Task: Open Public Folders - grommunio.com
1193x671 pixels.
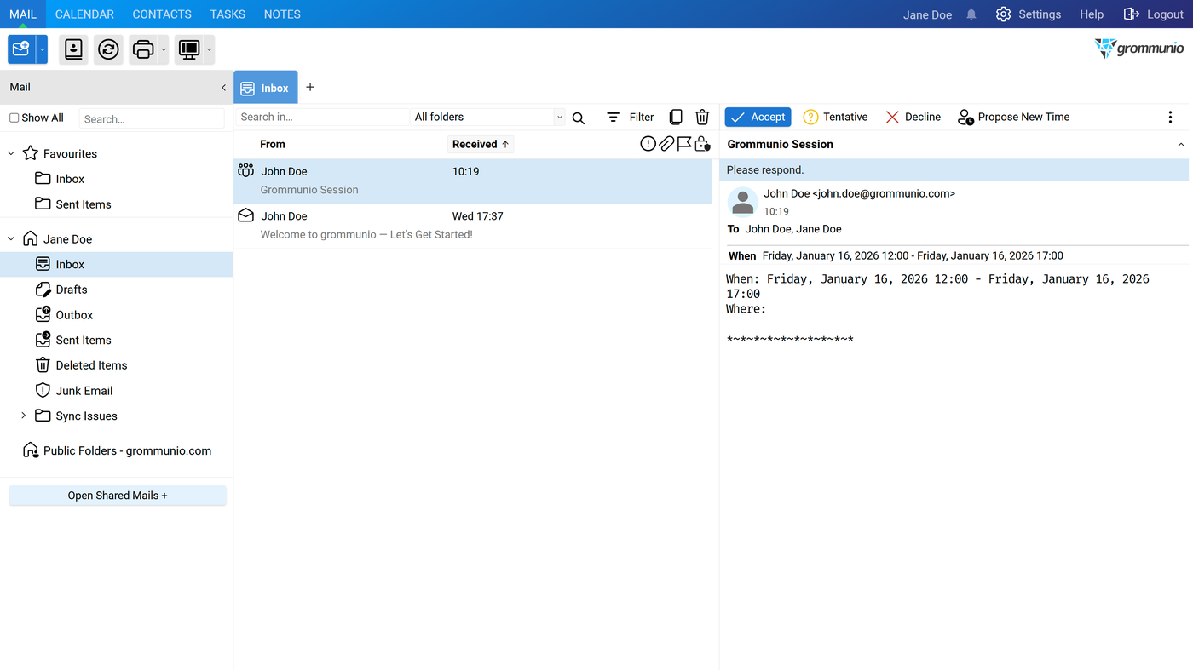Action: coord(127,450)
